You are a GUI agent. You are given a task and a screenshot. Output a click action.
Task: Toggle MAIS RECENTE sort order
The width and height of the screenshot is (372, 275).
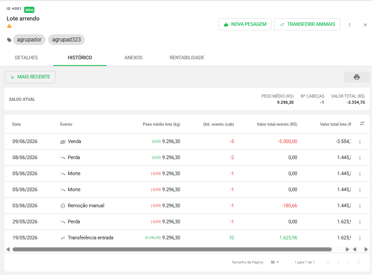click(30, 77)
